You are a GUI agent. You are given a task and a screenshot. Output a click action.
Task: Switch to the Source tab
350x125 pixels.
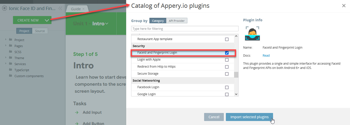[40, 31]
